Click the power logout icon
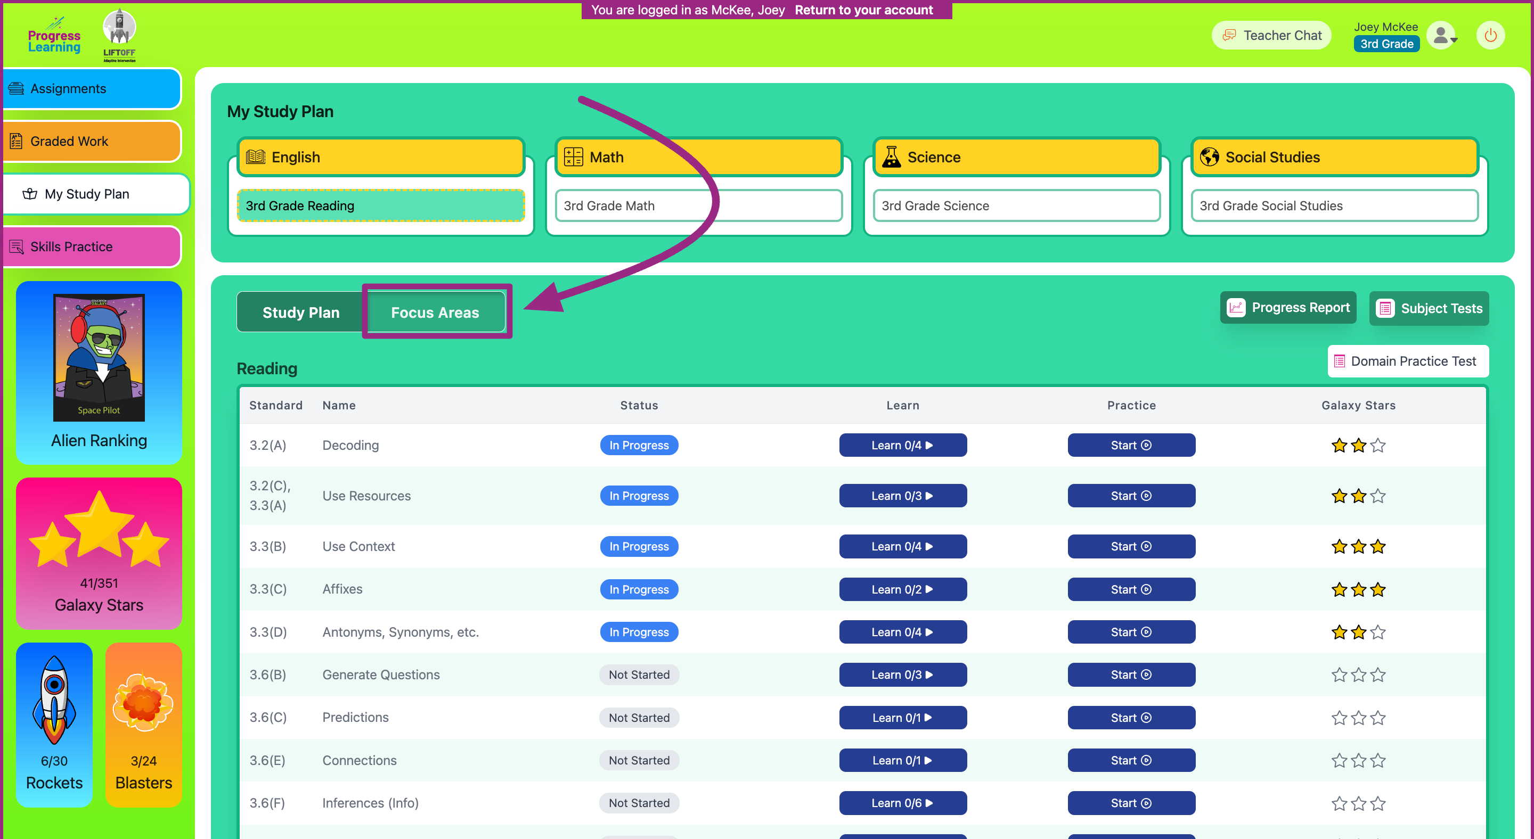Image resolution: width=1534 pixels, height=839 pixels. (x=1490, y=36)
